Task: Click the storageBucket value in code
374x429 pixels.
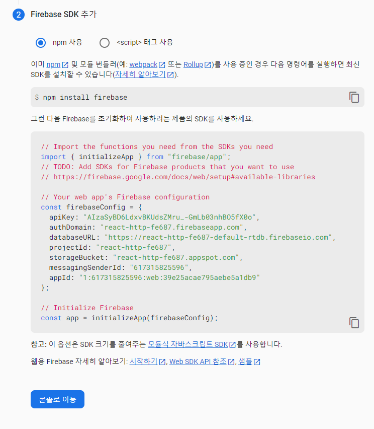Action: 176,258
